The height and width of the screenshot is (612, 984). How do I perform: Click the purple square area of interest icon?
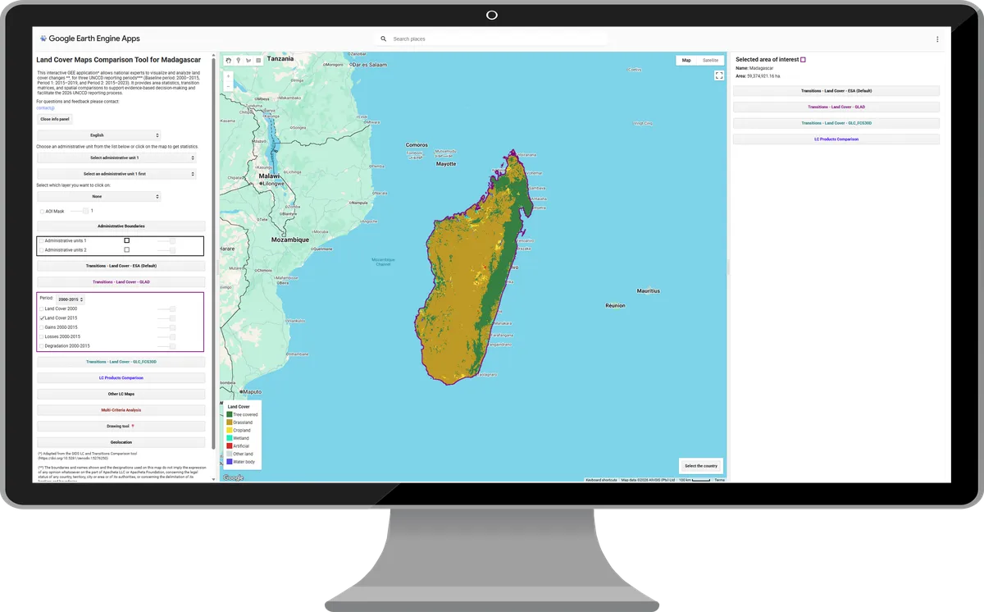(803, 59)
